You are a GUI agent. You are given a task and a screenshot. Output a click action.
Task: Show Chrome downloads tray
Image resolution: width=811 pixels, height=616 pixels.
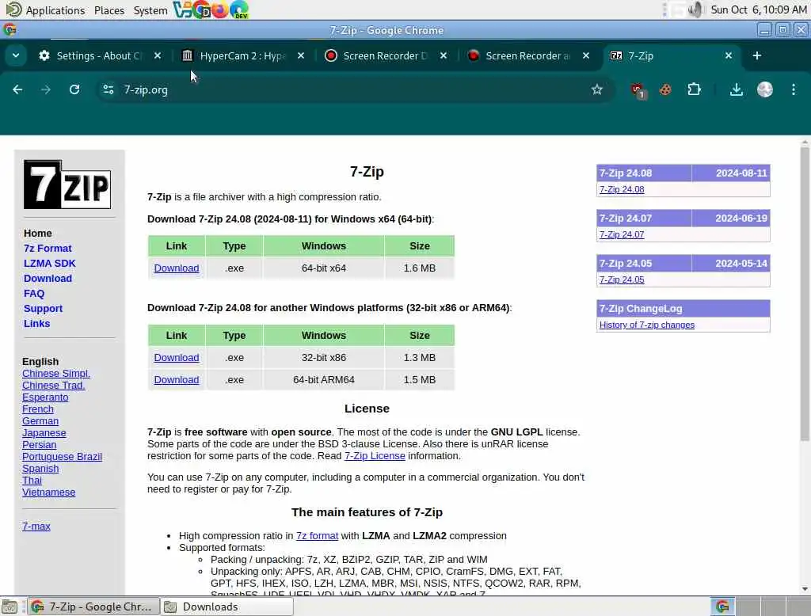click(x=736, y=89)
